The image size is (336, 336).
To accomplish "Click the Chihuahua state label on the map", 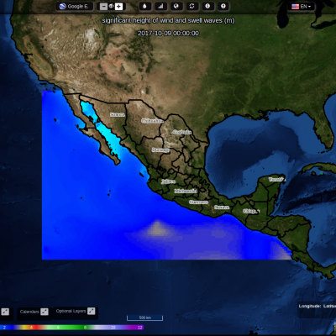I will [x=152, y=121].
